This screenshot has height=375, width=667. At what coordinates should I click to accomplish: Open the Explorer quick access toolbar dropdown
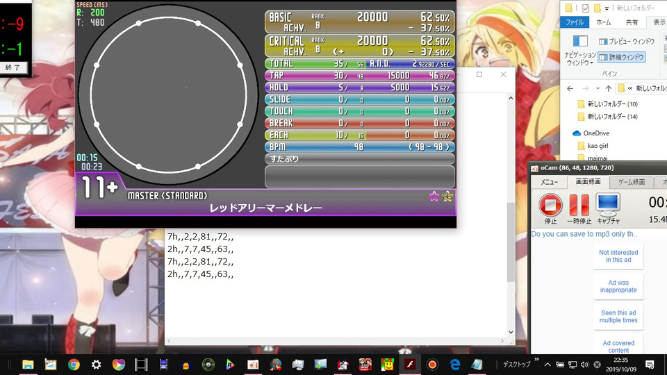click(607, 8)
